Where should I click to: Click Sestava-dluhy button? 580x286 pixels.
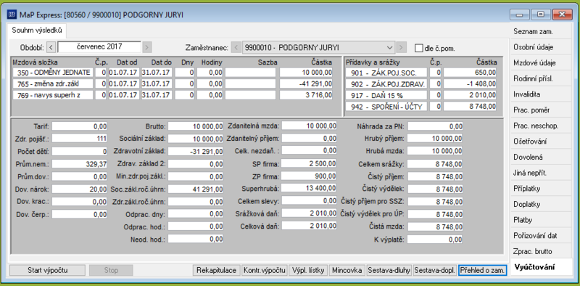[389, 270]
